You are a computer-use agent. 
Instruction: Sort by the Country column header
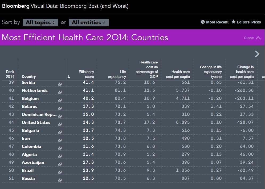[29, 77]
